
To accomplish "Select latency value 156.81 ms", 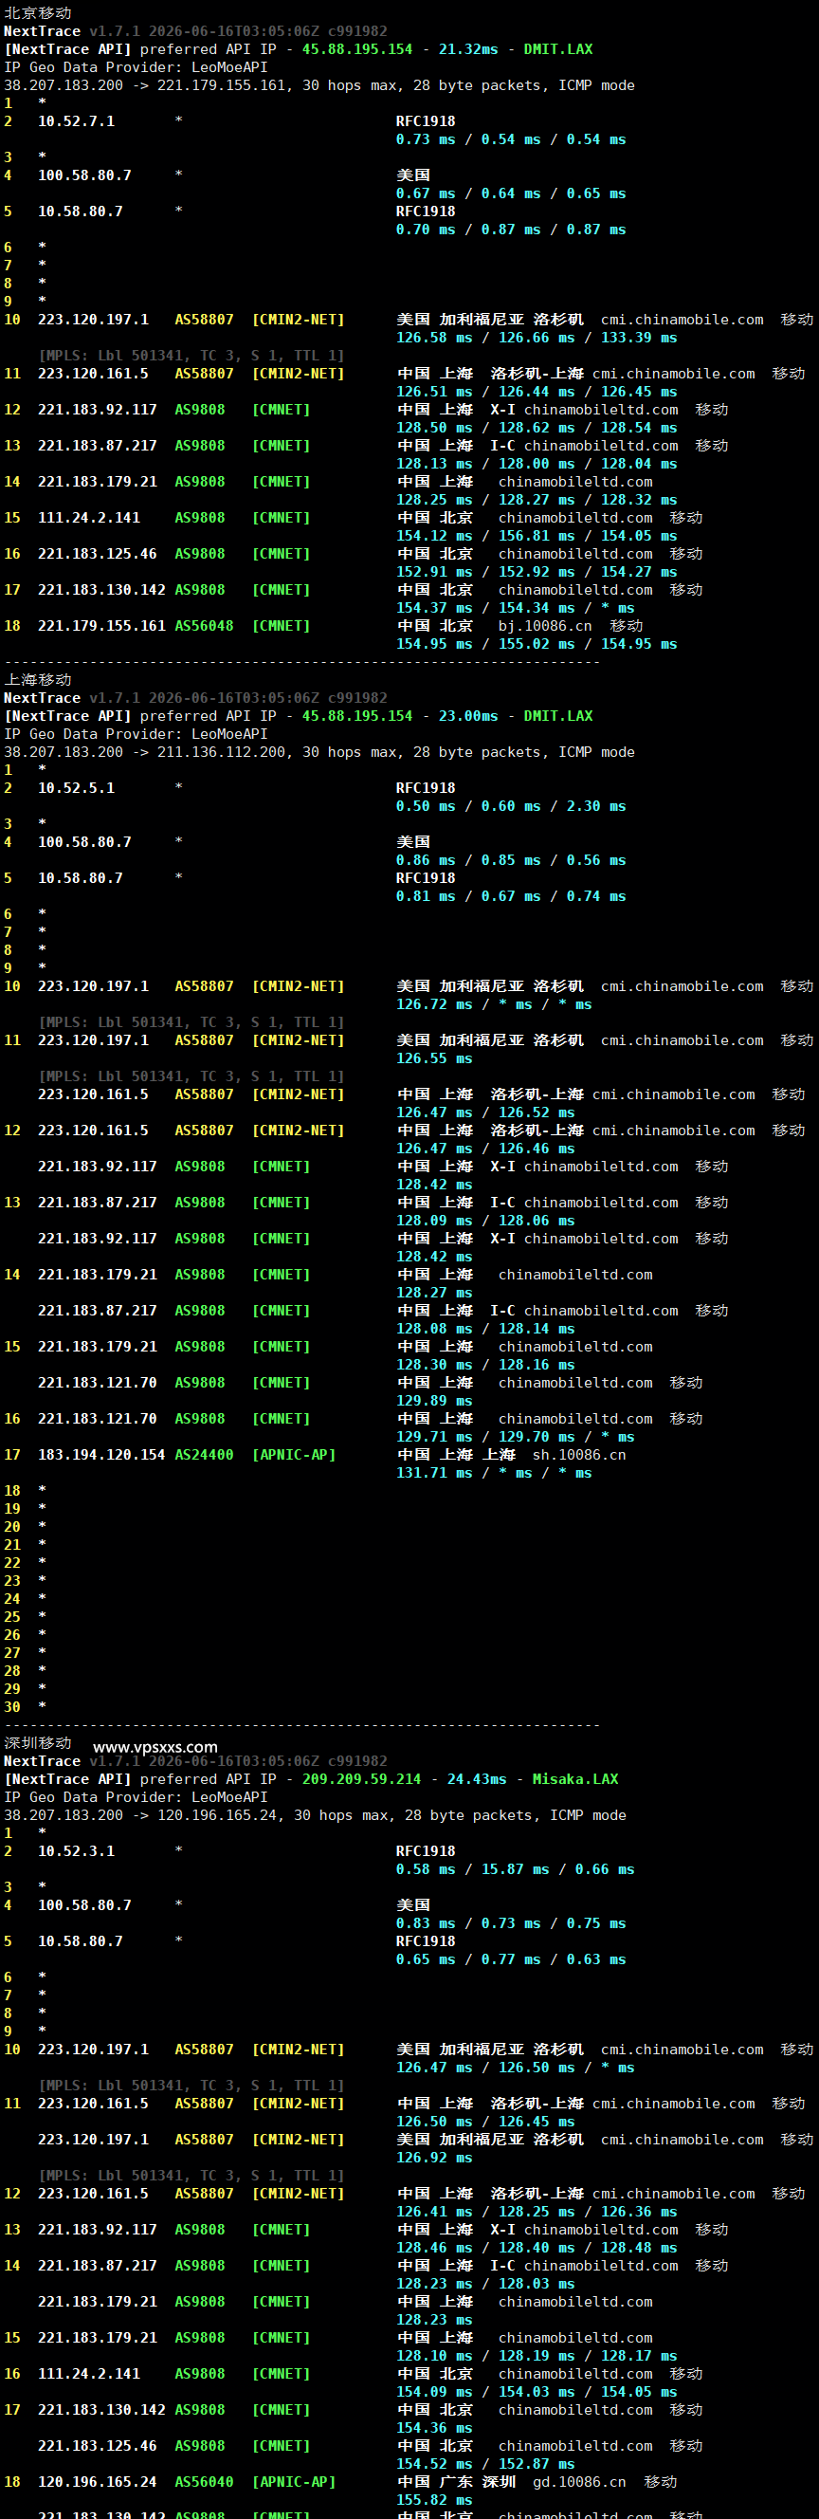I will [537, 536].
